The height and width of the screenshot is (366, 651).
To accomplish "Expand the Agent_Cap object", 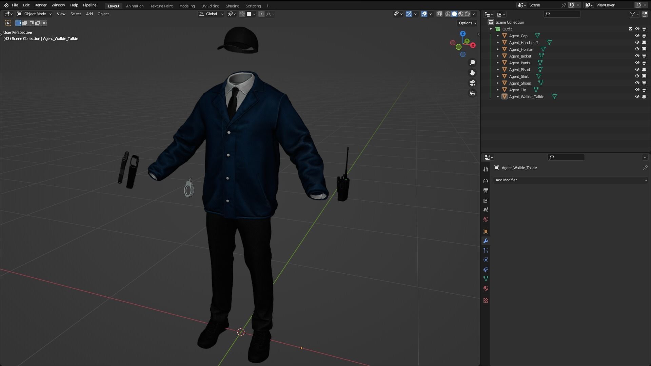I will (x=498, y=36).
